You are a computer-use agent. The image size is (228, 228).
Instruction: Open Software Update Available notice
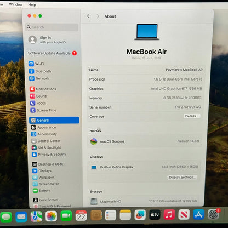point(53,53)
